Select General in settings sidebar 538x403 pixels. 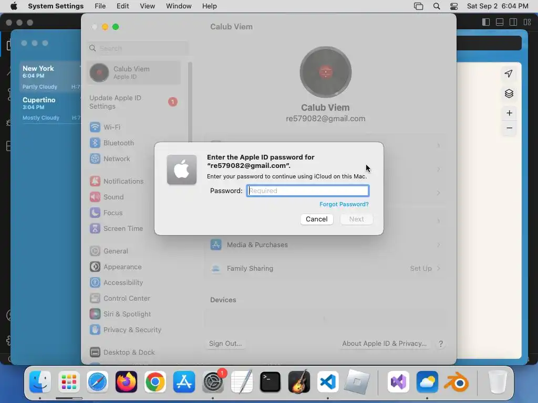coord(133,251)
